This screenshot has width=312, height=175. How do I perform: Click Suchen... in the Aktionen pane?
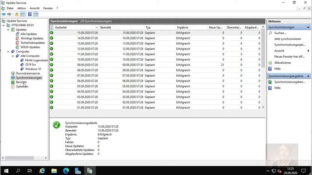click(x=280, y=33)
